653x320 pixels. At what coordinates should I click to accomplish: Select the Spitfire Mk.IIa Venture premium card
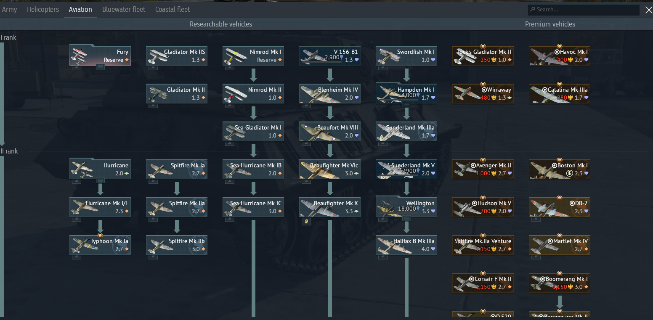point(483,245)
